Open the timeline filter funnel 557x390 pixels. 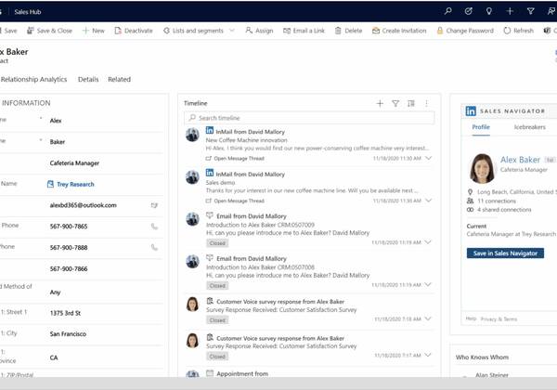coord(395,103)
